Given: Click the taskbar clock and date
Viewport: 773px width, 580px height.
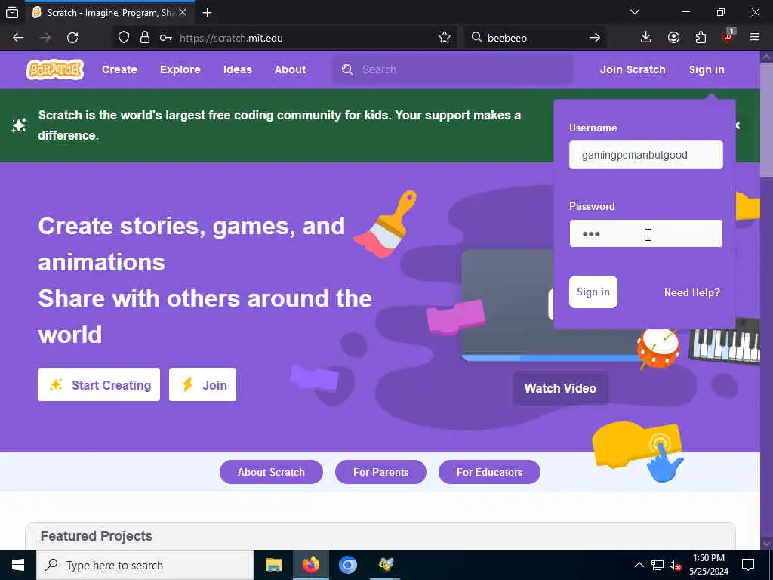Looking at the screenshot, I should (708, 565).
